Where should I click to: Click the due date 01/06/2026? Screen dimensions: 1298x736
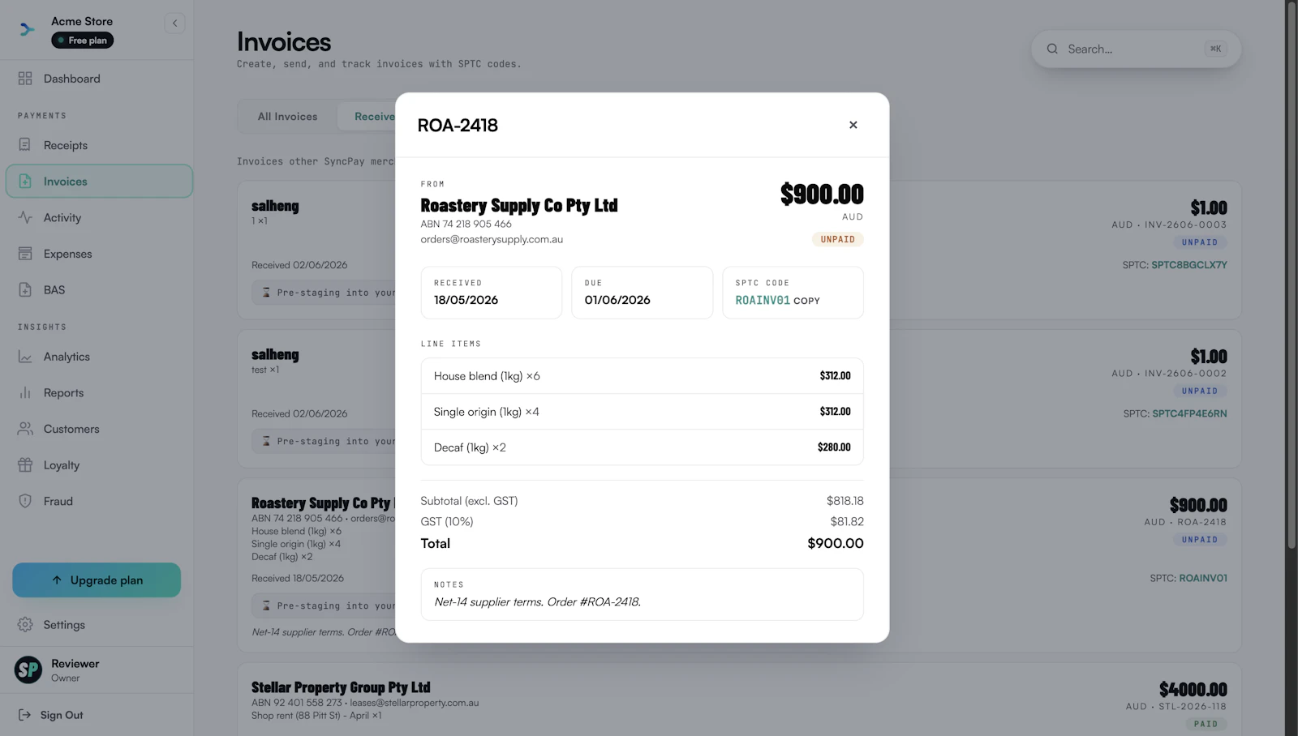click(617, 300)
